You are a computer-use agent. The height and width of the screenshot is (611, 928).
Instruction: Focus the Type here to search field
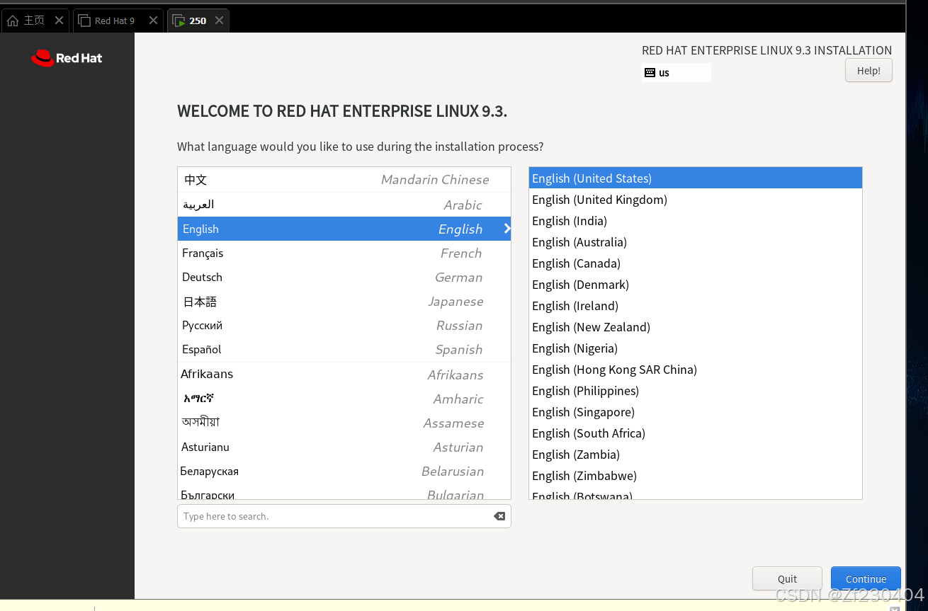[x=344, y=516]
